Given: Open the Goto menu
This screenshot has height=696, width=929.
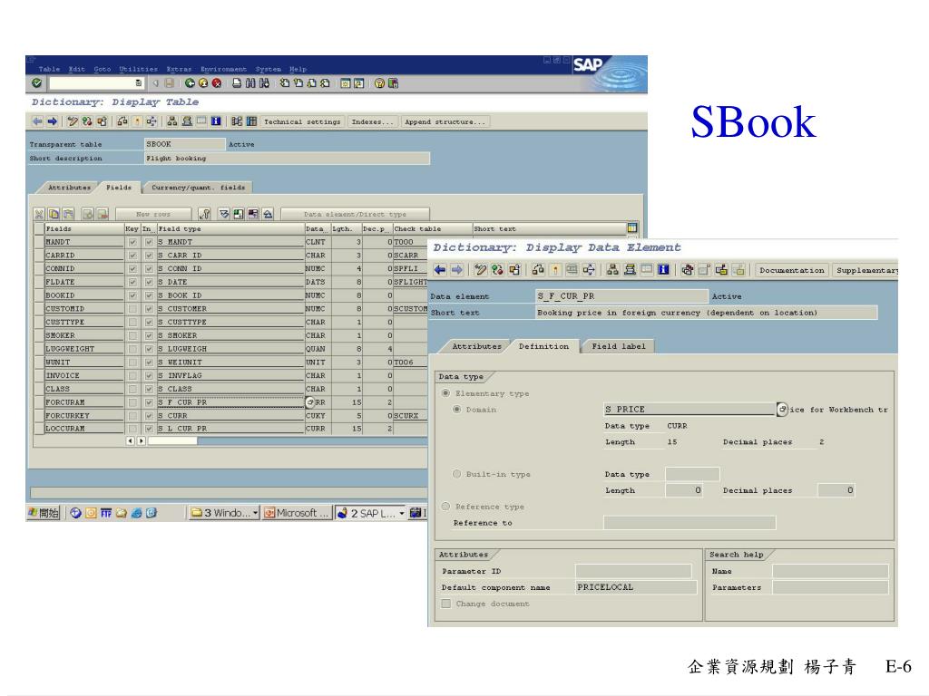Looking at the screenshot, I should (x=103, y=69).
